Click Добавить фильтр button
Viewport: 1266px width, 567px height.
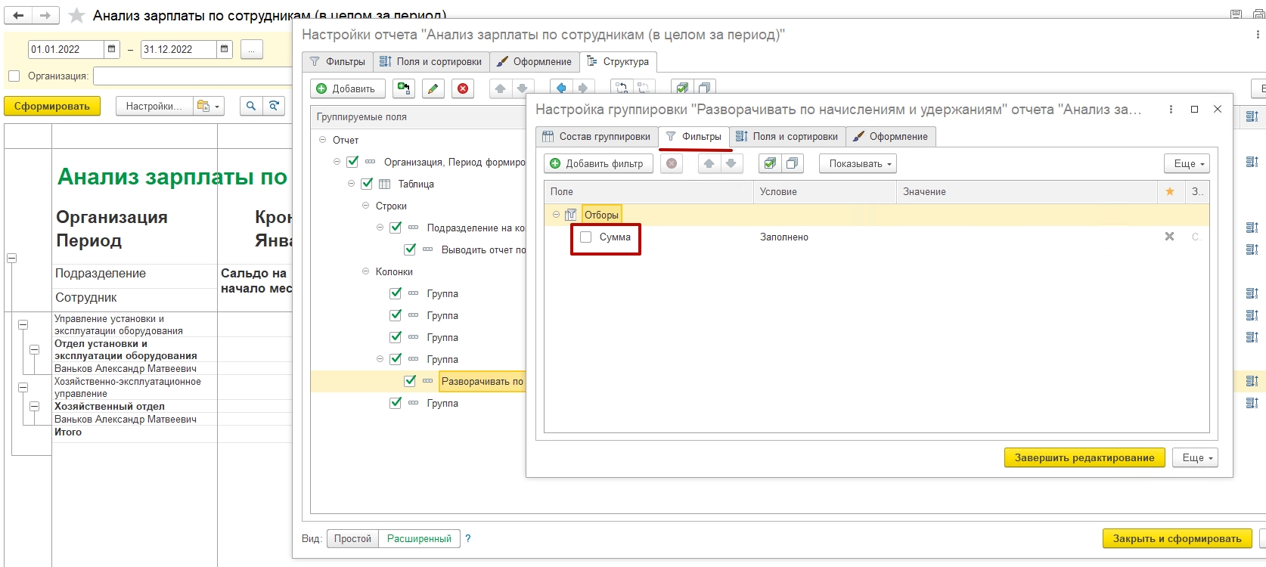[x=597, y=163]
